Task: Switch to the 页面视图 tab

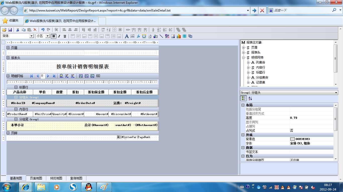Action: [36, 178]
